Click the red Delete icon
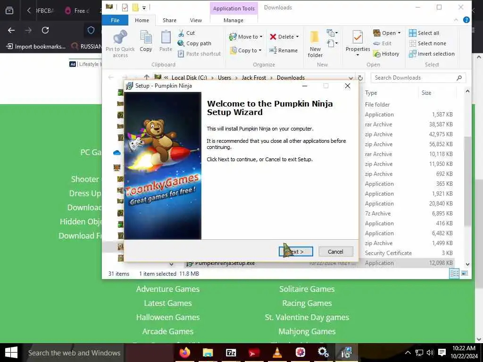The width and height of the screenshot is (483, 362). tap(273, 37)
